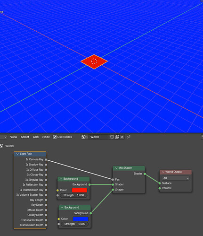Click the Transparent Depth output socket
Image resolution: width=203 pixels, height=236 pixels.
pyautogui.click(x=46, y=220)
